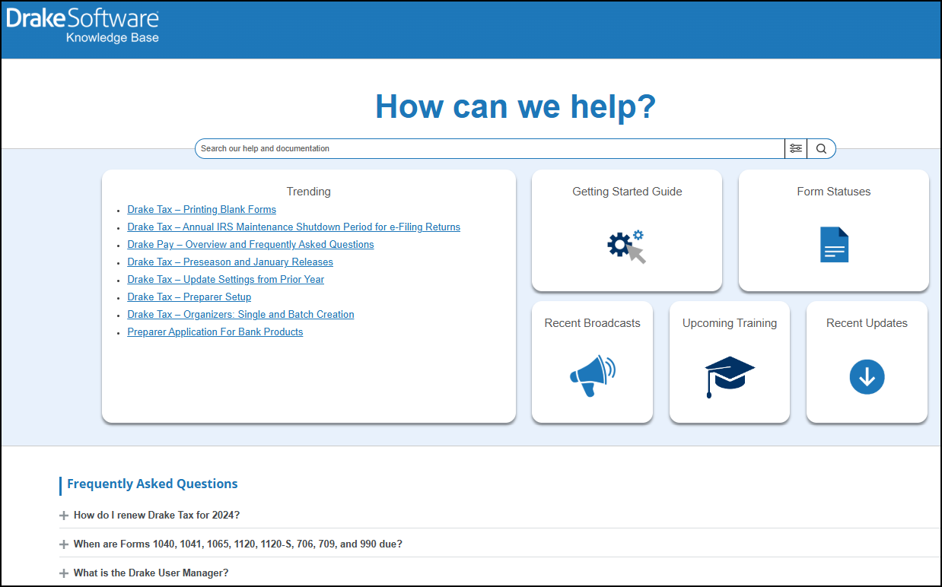942x587 pixels.
Task: Click the Upcoming Training card title
Action: click(x=730, y=323)
